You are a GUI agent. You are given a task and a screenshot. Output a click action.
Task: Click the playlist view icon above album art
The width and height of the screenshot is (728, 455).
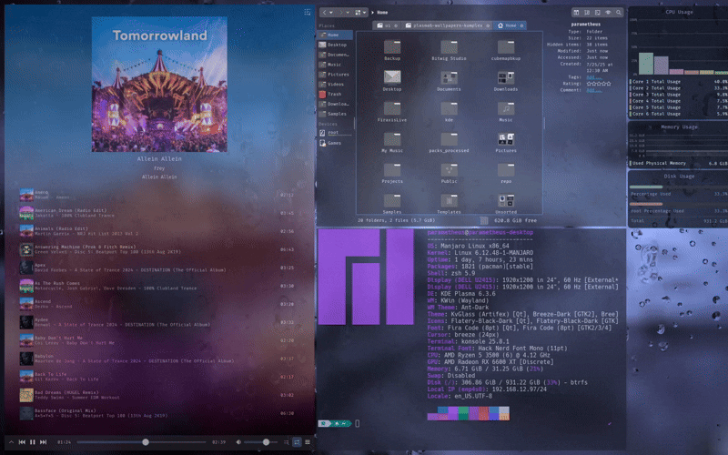coord(308,12)
